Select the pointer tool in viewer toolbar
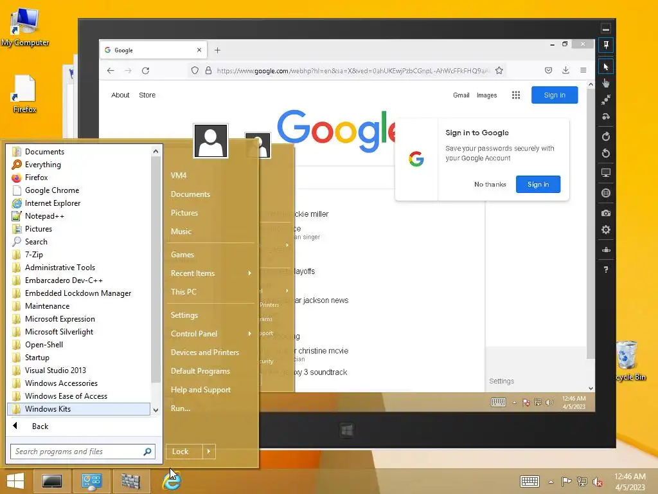 pos(606,67)
